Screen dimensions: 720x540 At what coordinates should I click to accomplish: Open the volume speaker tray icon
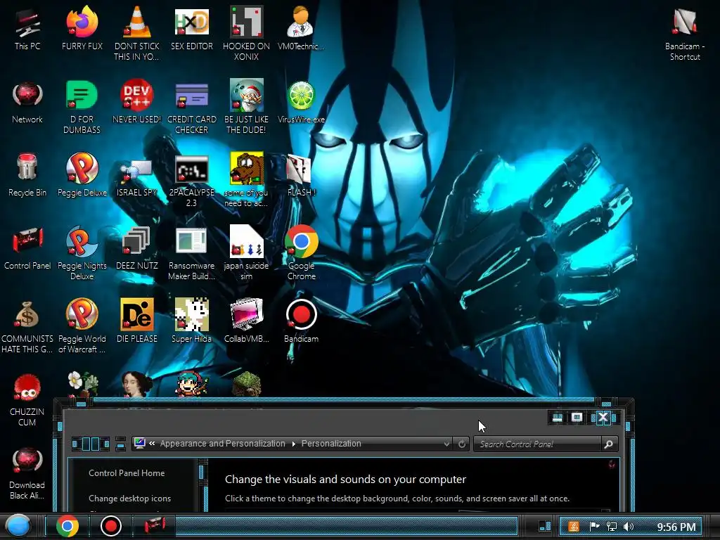click(x=629, y=527)
